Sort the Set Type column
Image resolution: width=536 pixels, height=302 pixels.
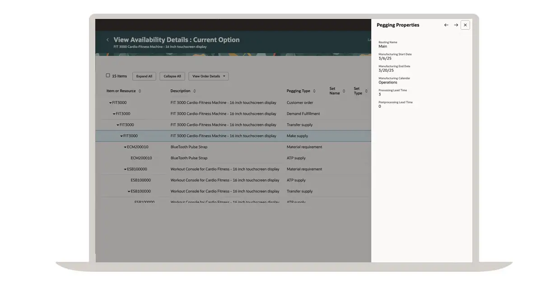[x=366, y=91]
